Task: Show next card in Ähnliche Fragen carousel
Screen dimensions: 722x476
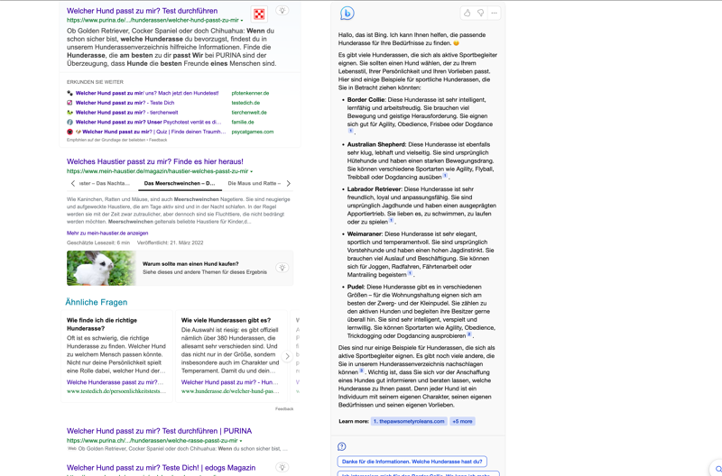Action: click(x=288, y=356)
